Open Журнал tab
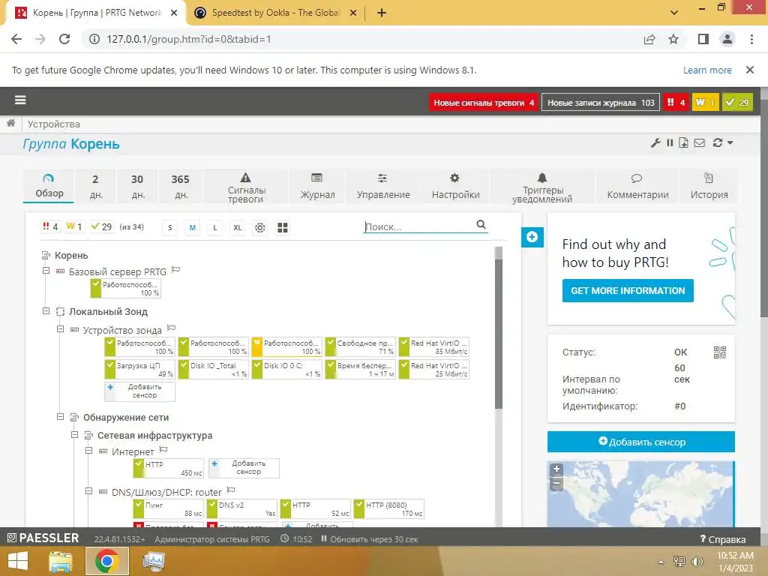The image size is (768, 576). [x=317, y=186]
